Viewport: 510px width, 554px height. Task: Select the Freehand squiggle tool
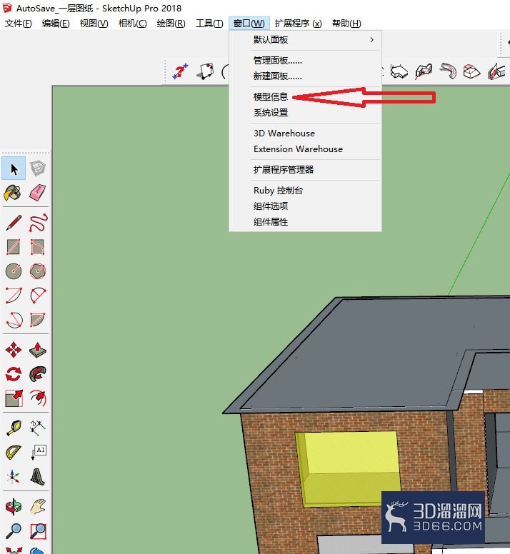point(37,223)
